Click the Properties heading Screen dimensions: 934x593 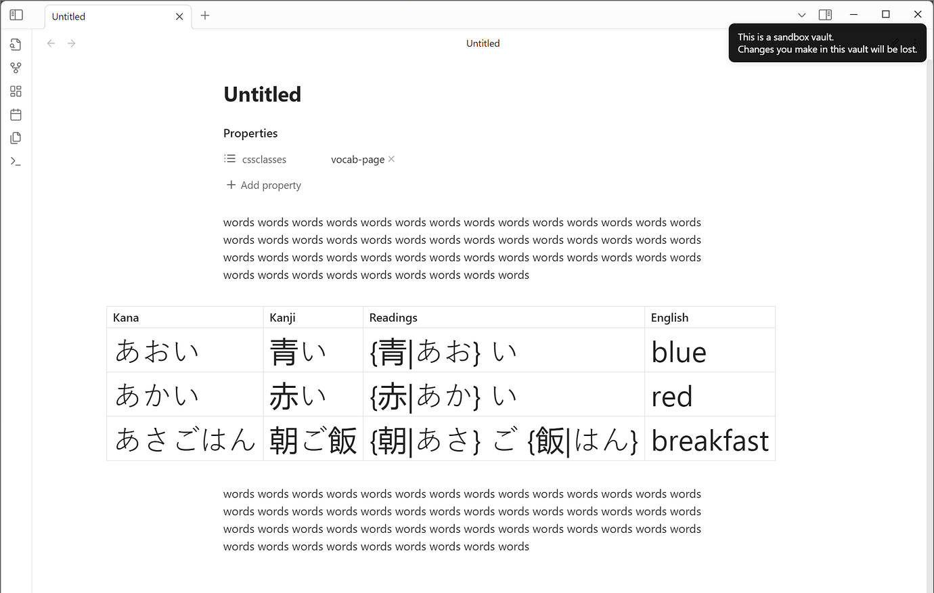coord(250,133)
